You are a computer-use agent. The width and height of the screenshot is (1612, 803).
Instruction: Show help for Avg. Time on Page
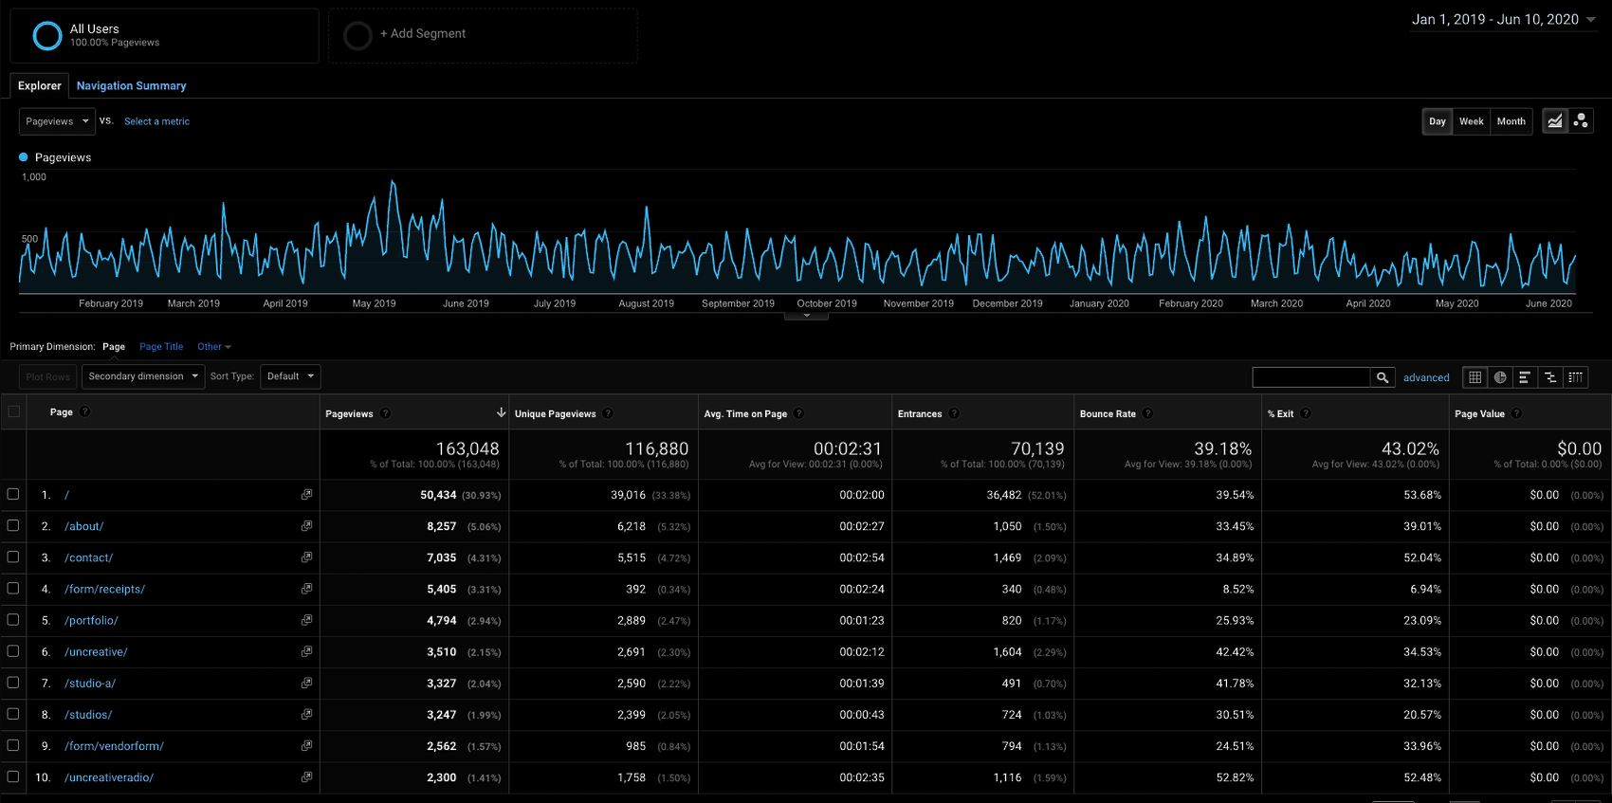pyautogui.click(x=798, y=413)
